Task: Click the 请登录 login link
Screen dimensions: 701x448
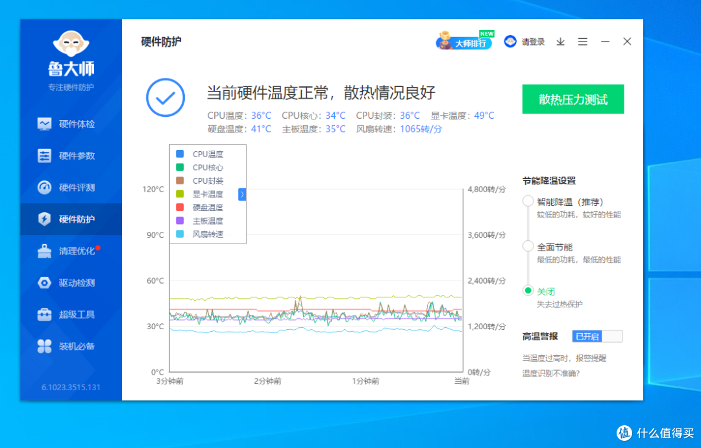Action: tap(533, 42)
